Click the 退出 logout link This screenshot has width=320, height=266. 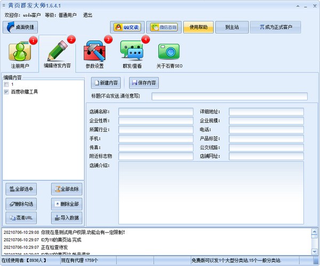(x=87, y=15)
